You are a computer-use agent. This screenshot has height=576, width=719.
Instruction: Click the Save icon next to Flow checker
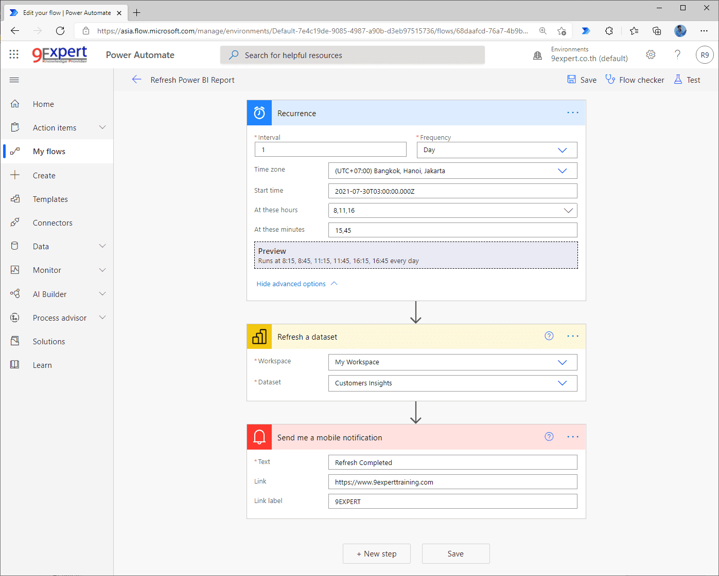click(572, 80)
